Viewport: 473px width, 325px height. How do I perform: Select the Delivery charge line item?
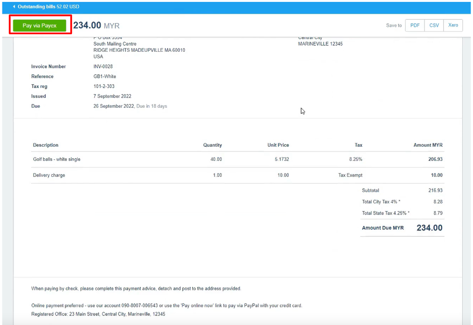pyautogui.click(x=49, y=175)
